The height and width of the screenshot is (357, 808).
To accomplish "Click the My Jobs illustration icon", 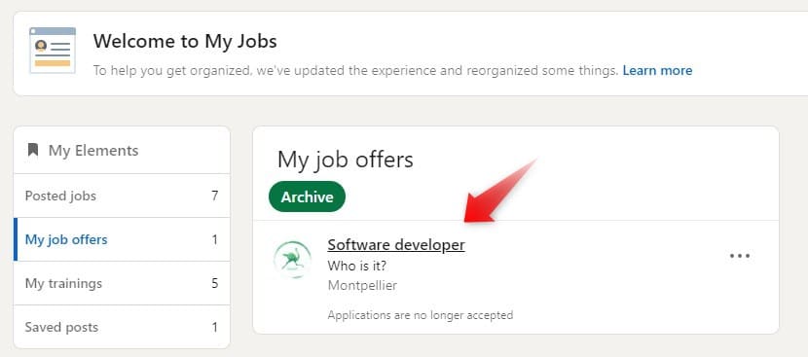I will [53, 50].
